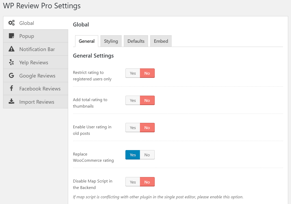291x204 pixels.
Task: Open the Defaults tab
Action: tap(136, 41)
